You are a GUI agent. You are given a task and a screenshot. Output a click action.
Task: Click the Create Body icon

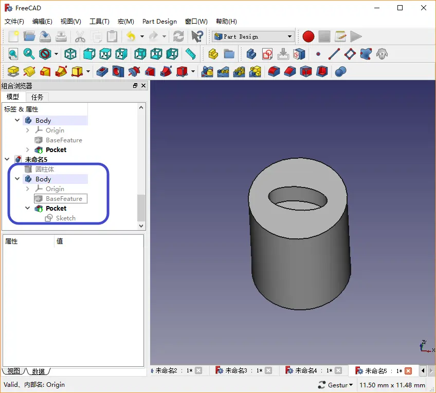(x=251, y=54)
